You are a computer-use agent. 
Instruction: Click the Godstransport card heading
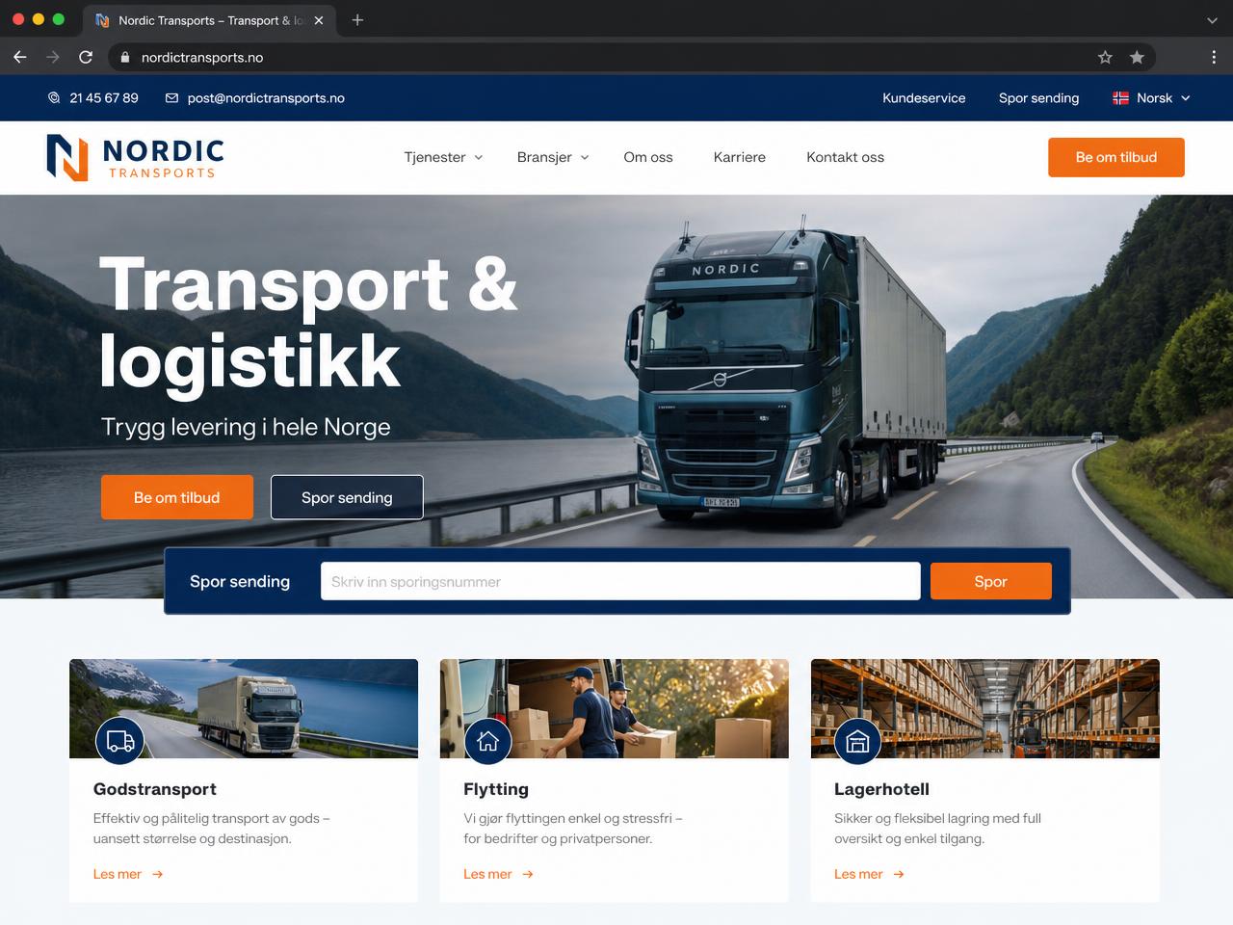(x=155, y=789)
